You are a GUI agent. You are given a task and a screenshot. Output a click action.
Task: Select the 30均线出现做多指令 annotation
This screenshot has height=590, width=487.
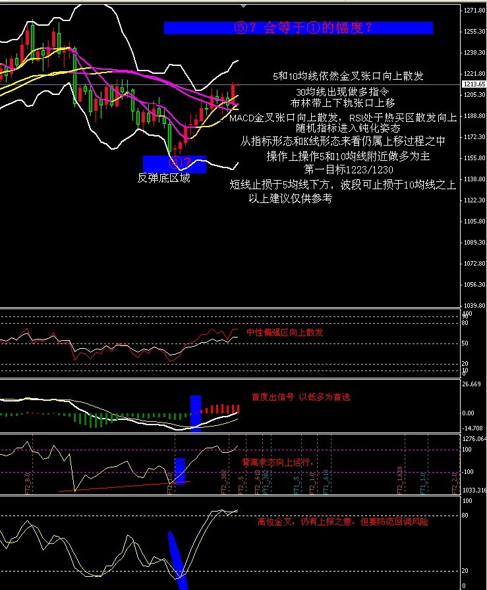pos(343,92)
